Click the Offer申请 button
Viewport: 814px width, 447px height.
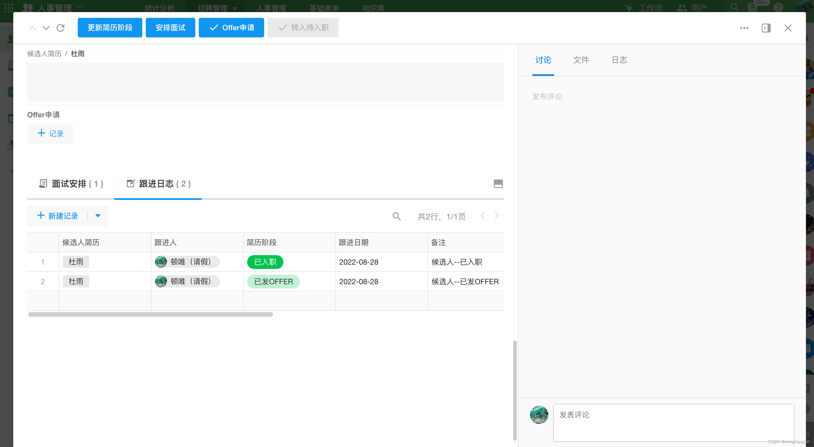(x=231, y=28)
